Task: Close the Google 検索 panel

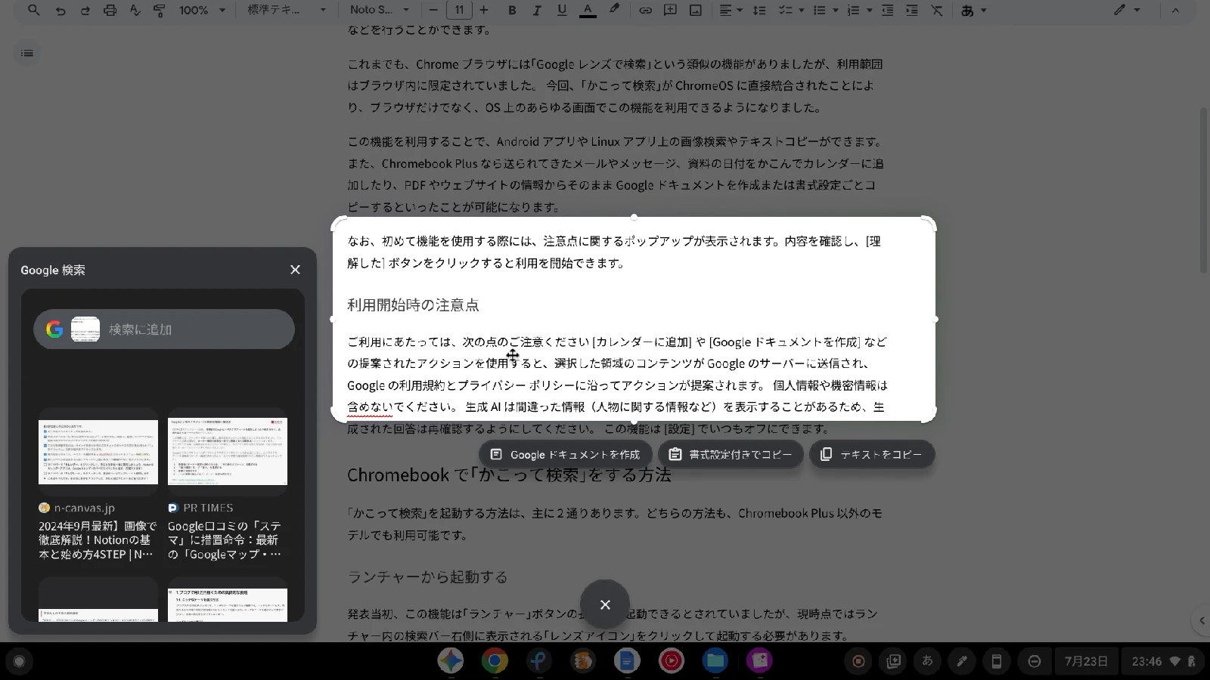Action: point(295,270)
